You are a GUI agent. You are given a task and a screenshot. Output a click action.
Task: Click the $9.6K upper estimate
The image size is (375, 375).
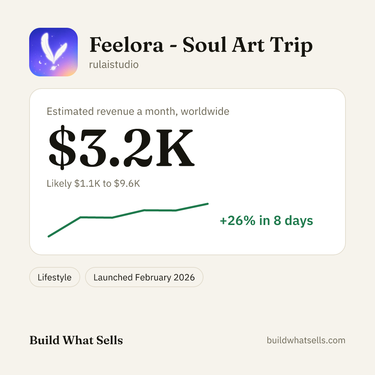tap(127, 183)
